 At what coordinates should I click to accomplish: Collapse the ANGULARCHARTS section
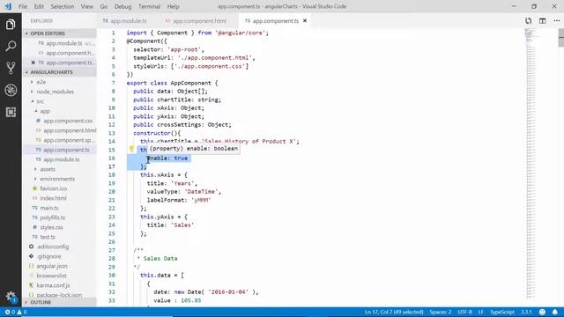[x=59, y=72]
